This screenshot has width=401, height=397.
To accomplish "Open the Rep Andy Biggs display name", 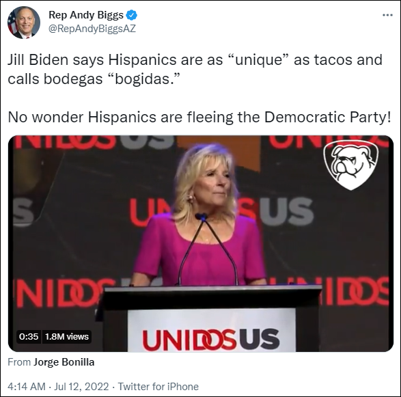I will (86, 15).
